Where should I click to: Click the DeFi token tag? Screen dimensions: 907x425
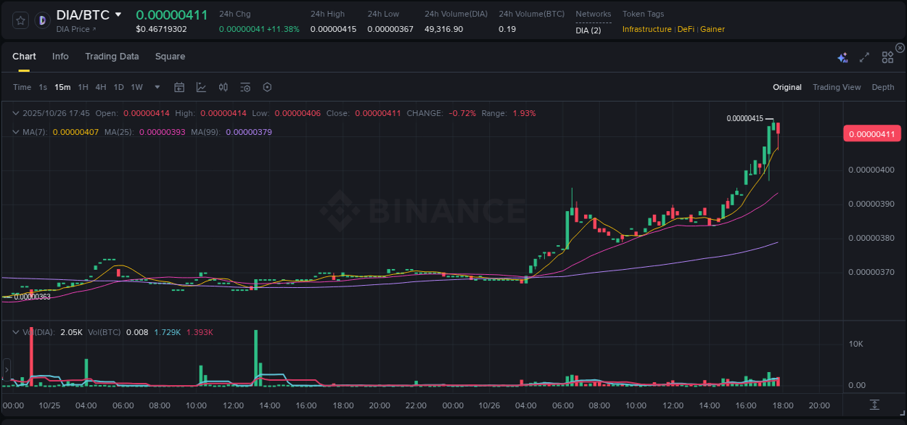click(x=685, y=29)
